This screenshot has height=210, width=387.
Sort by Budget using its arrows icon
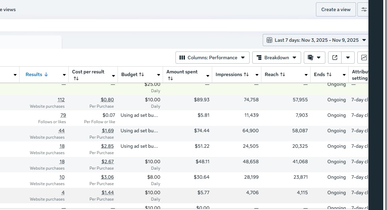(141, 74)
